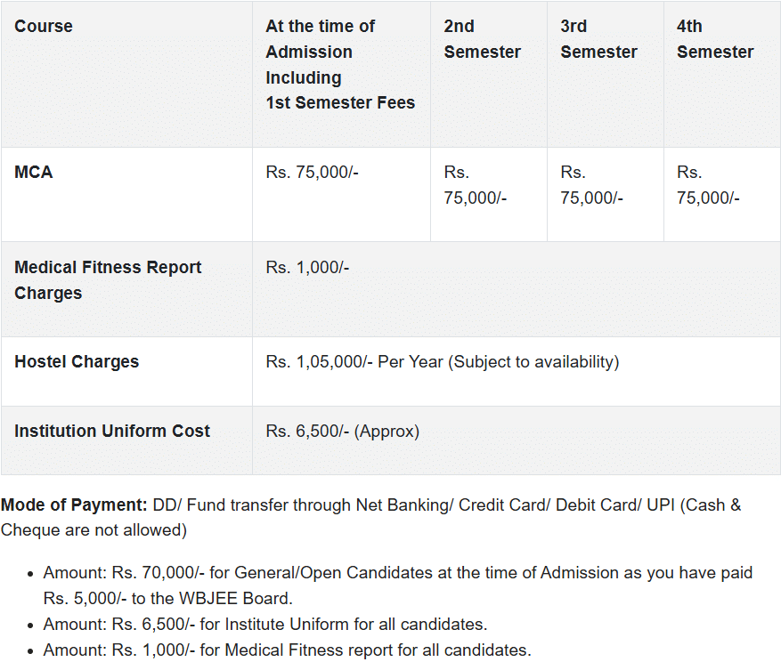The image size is (781, 670).
Task: Click the Course column header cell
Action: tap(44, 27)
